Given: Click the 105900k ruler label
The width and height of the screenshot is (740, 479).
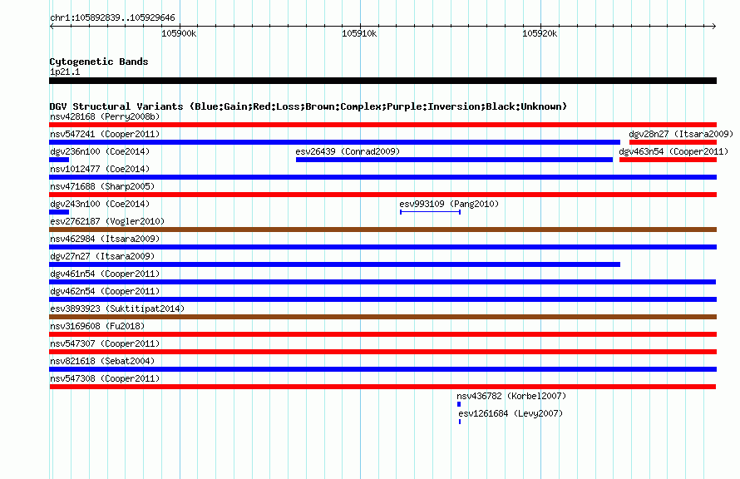Looking at the screenshot, I should point(179,33).
